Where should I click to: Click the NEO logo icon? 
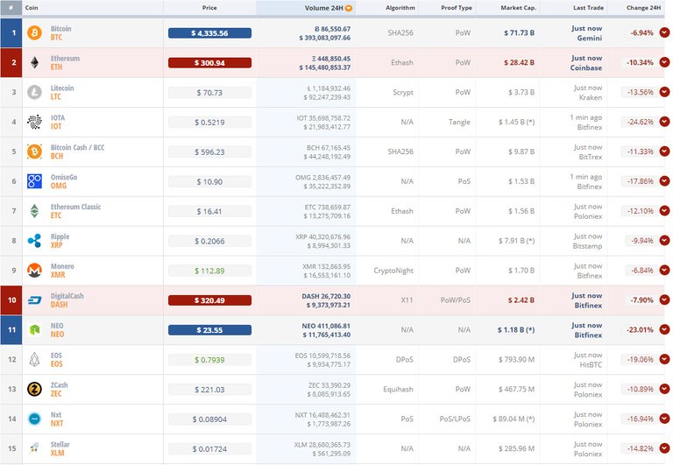[34, 330]
